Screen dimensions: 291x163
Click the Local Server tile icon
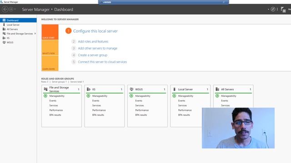tap(174, 89)
